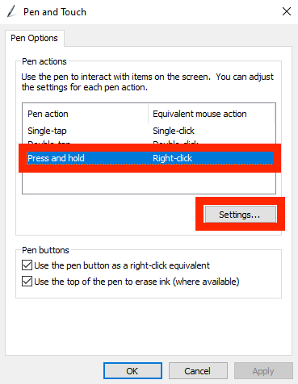The image size is (298, 384).
Task: Close the Pen and Touch dialog
Action: tap(287, 11)
